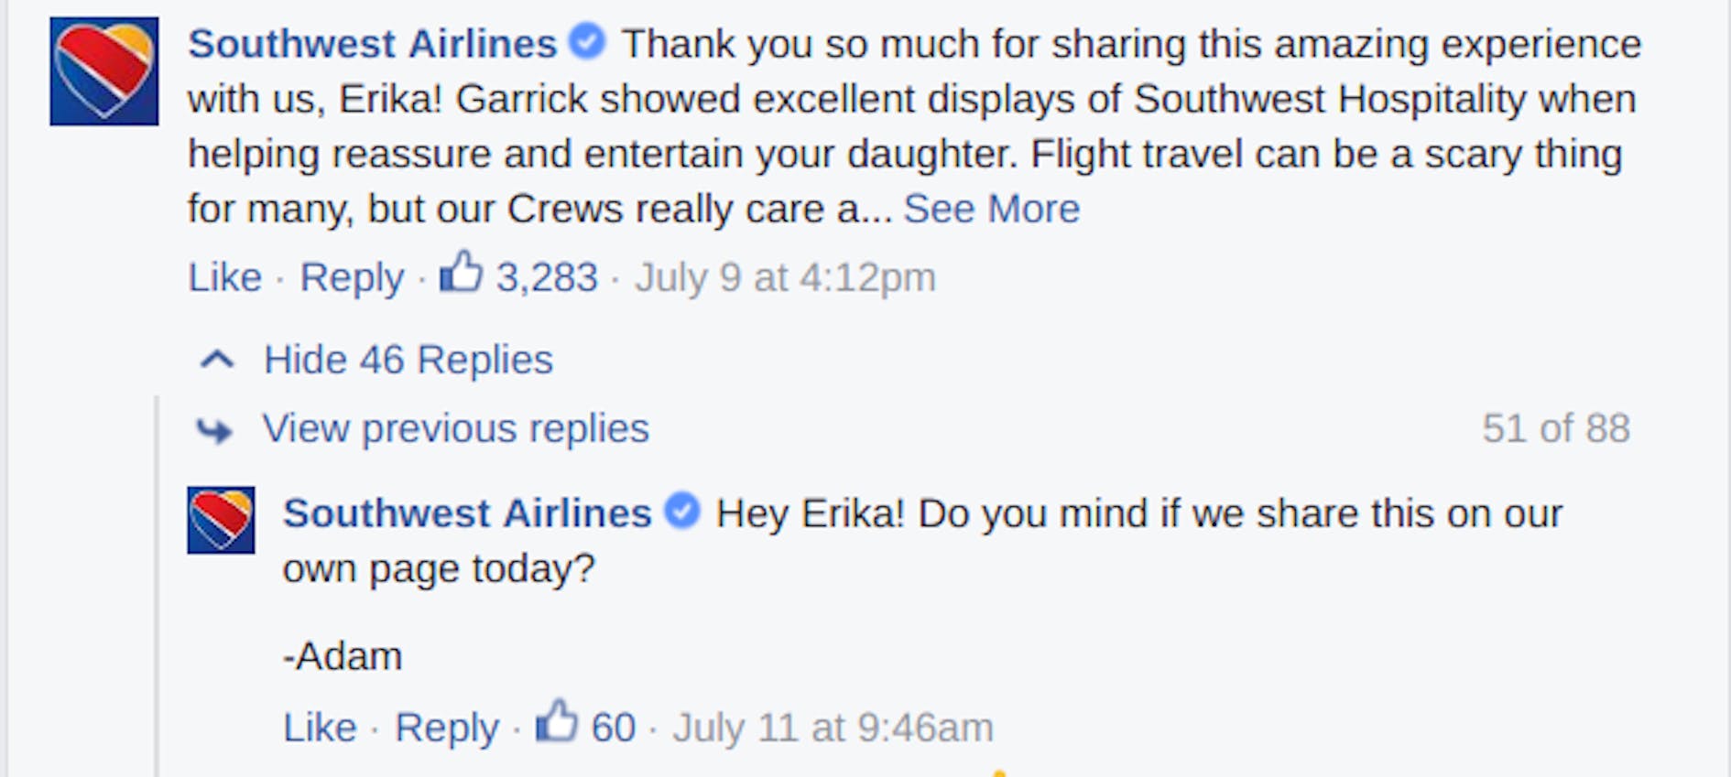Load earlier replies with View previous replies
This screenshot has width=1731, height=777.
pyautogui.click(x=455, y=428)
